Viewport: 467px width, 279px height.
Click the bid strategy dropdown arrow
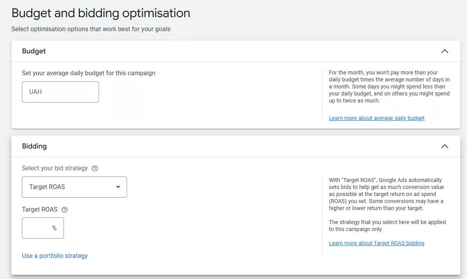coord(118,187)
